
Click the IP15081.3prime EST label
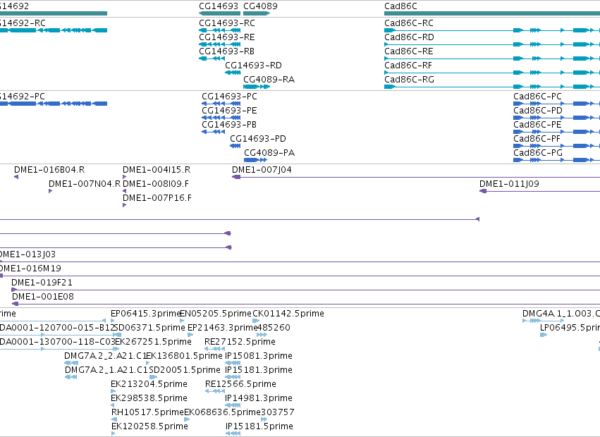[259, 356]
